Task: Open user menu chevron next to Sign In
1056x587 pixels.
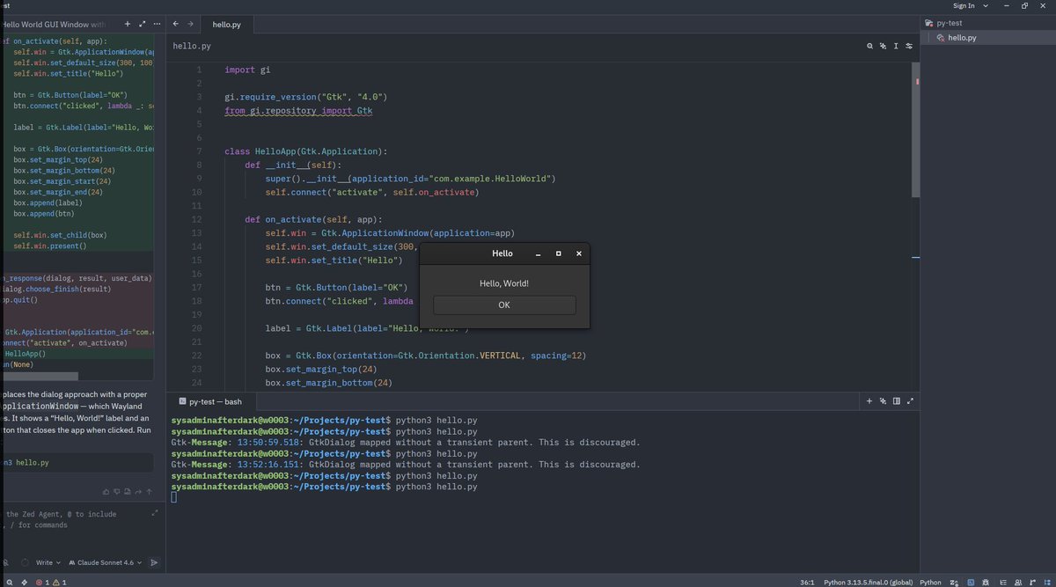Action: pos(986,5)
